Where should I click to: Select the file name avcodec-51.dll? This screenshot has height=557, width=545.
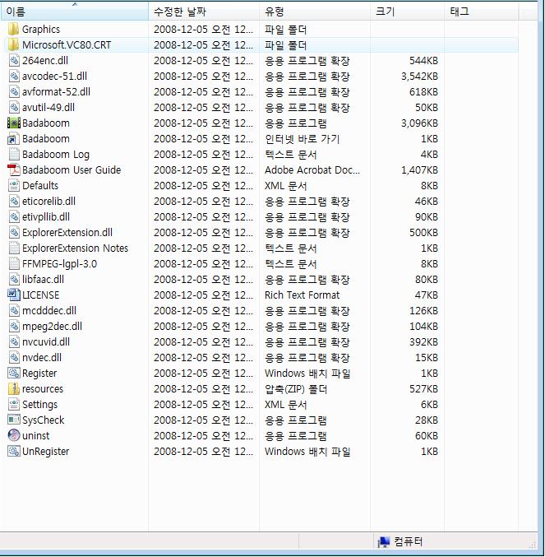coord(54,77)
